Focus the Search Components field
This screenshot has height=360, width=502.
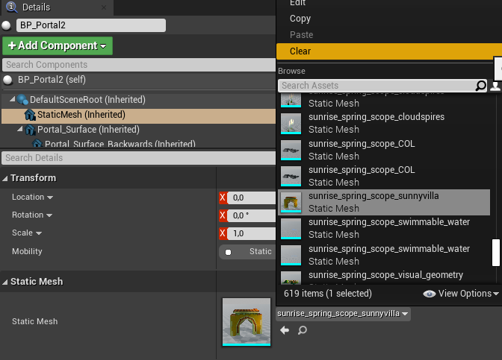point(139,65)
